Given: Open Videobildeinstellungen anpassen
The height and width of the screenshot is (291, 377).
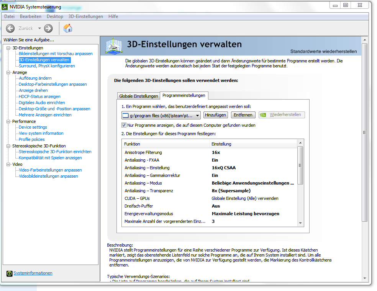Looking at the screenshot, I should point(48,176).
